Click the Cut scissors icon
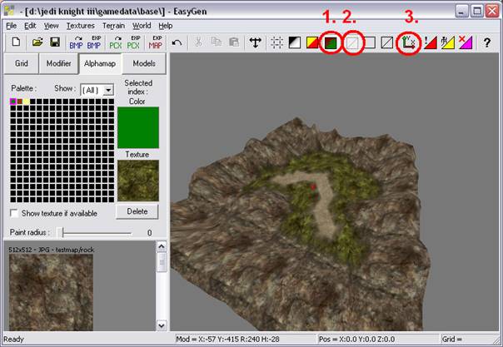Screen dimensions: 503x347 point(198,42)
